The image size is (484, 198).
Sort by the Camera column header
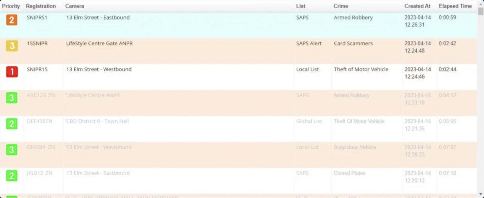(75, 6)
